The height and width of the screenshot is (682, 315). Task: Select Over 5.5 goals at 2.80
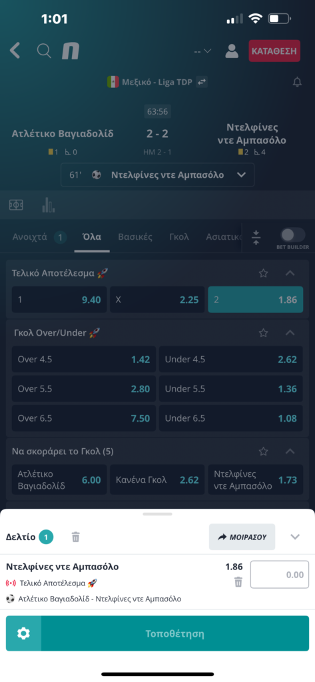[83, 389]
